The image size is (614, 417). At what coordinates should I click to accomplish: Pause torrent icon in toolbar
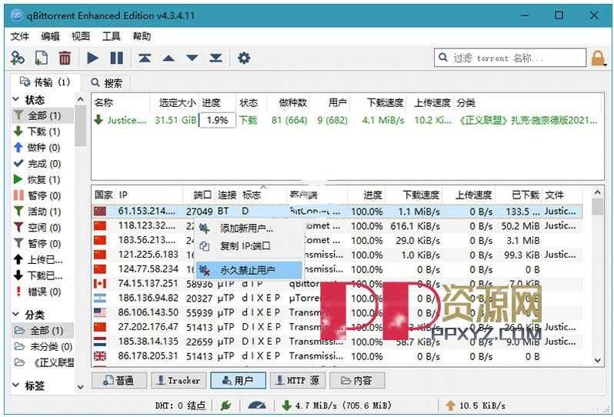tap(117, 58)
